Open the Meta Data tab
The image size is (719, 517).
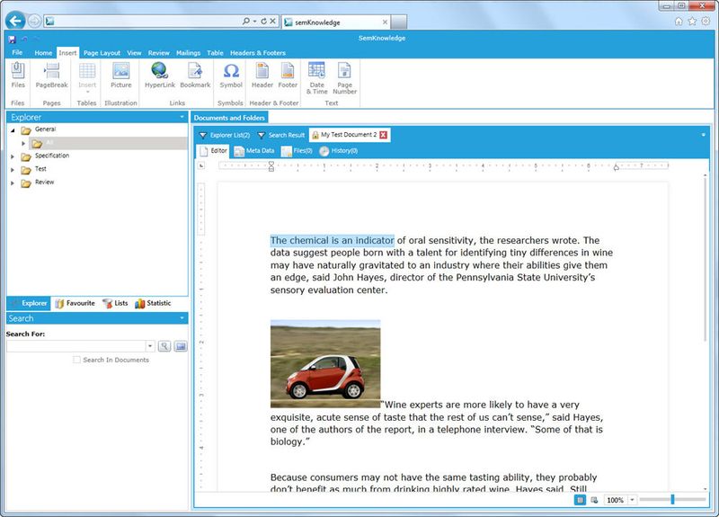tap(254, 150)
